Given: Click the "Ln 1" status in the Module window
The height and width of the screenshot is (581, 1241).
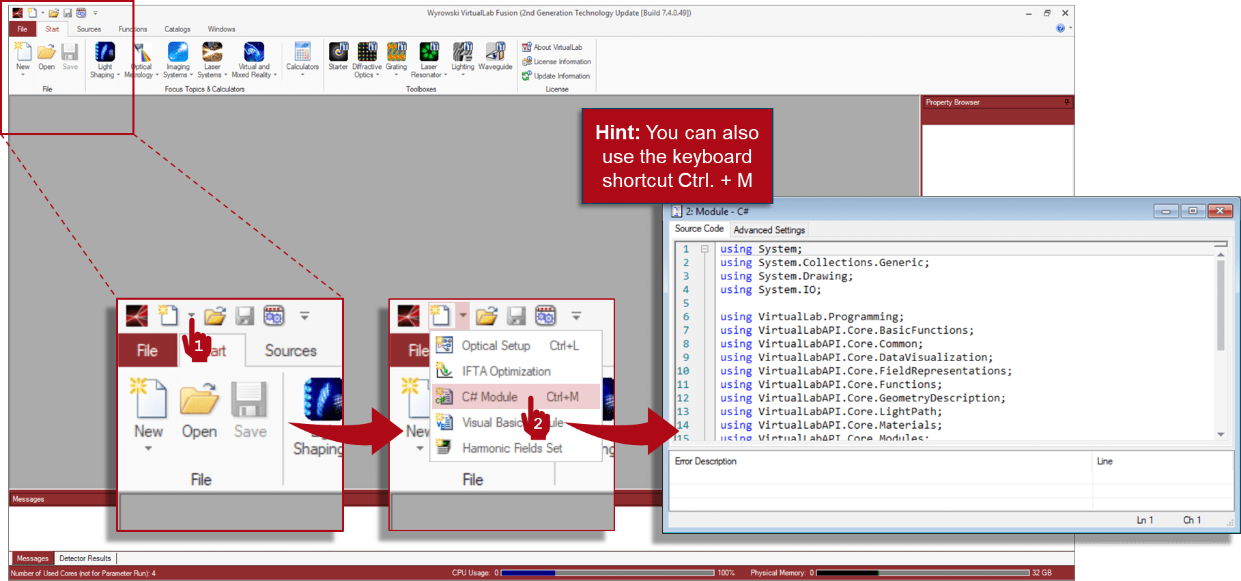Looking at the screenshot, I should (1145, 520).
